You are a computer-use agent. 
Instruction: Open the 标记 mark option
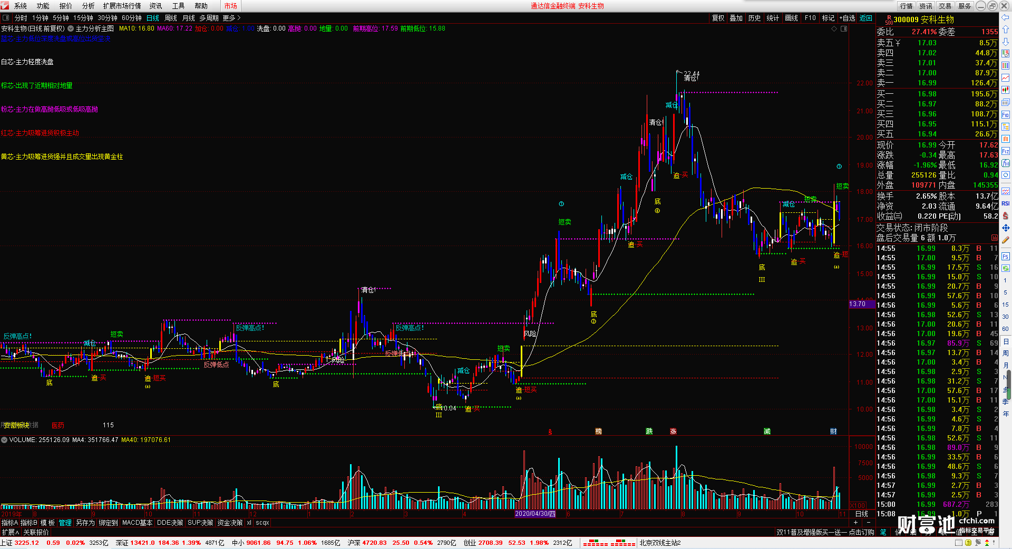click(x=828, y=18)
